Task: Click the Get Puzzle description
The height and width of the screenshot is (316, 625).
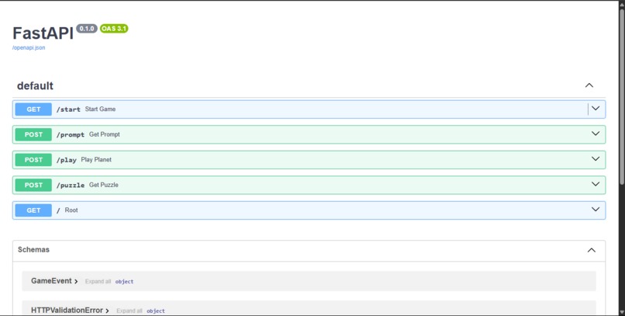Action: click(104, 185)
